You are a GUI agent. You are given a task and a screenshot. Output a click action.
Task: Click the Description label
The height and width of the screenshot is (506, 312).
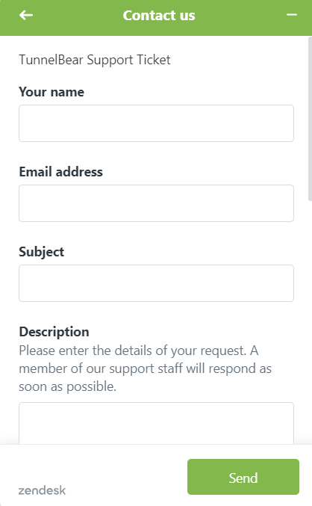pos(54,332)
